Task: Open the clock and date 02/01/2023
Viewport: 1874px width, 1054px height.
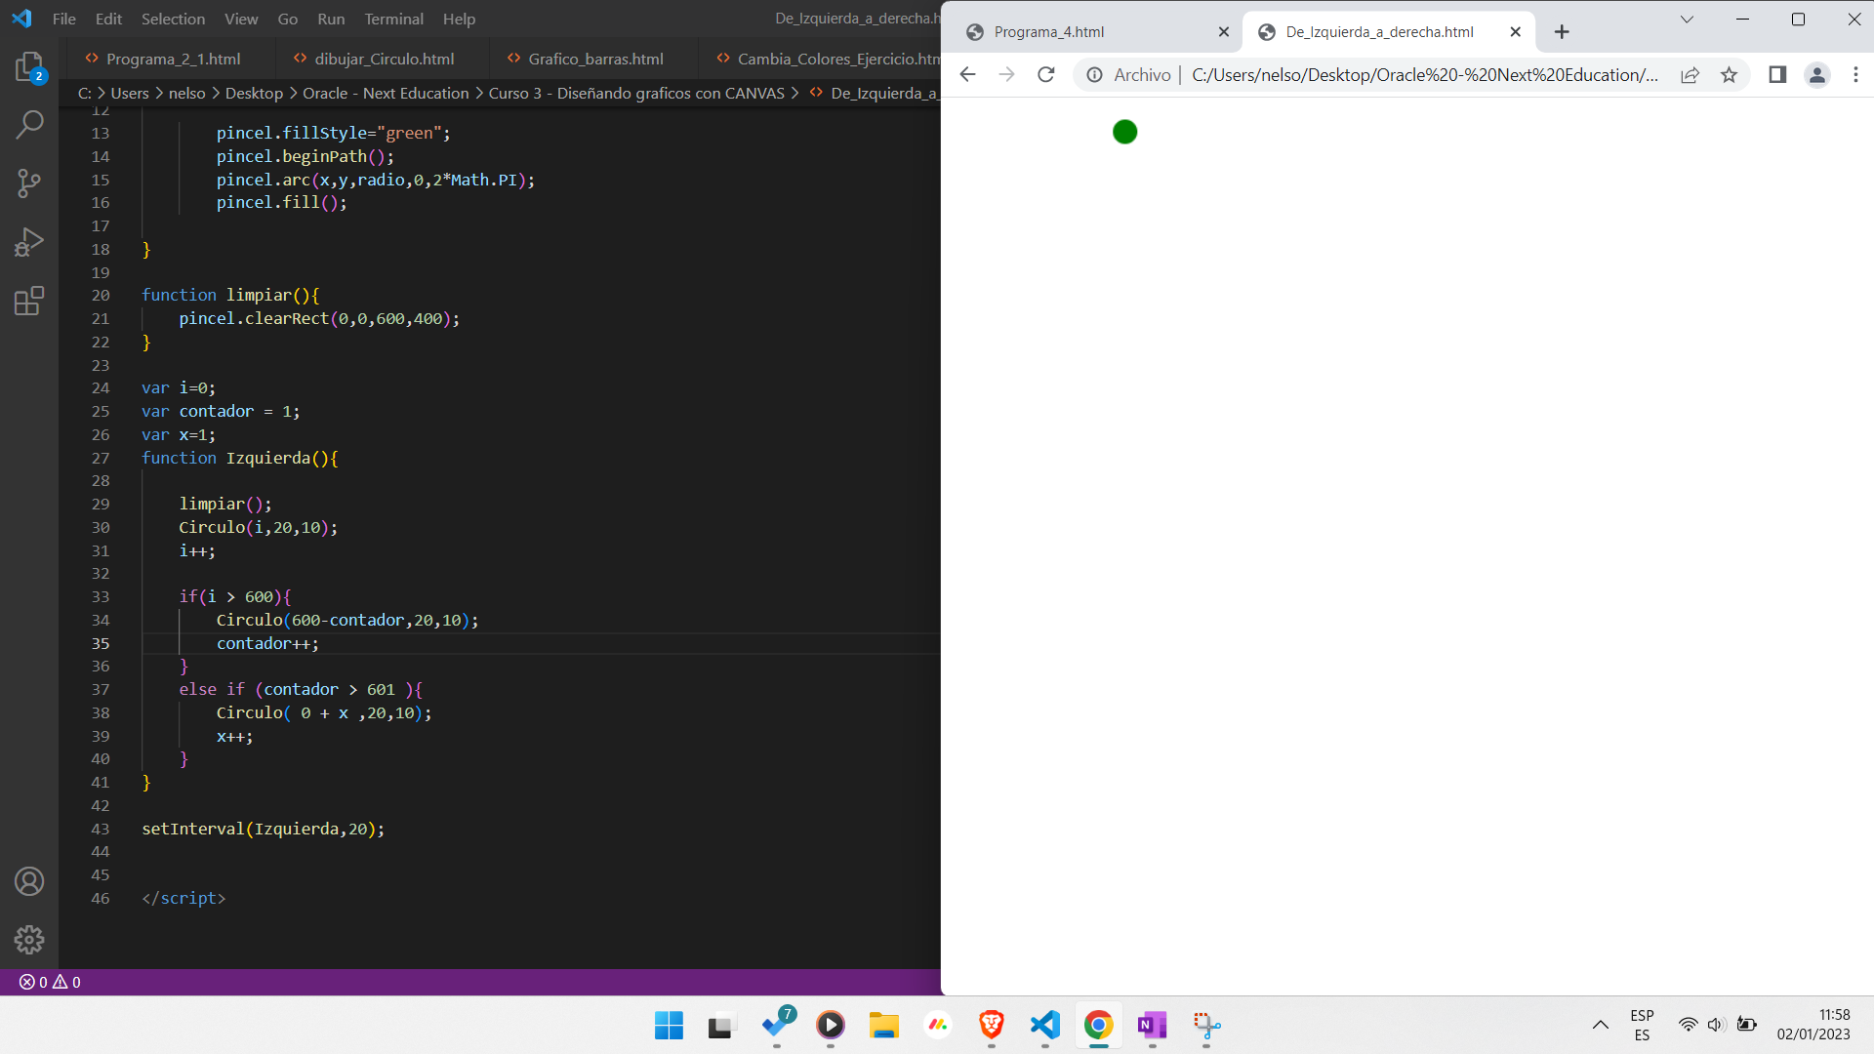Action: click(x=1813, y=1025)
